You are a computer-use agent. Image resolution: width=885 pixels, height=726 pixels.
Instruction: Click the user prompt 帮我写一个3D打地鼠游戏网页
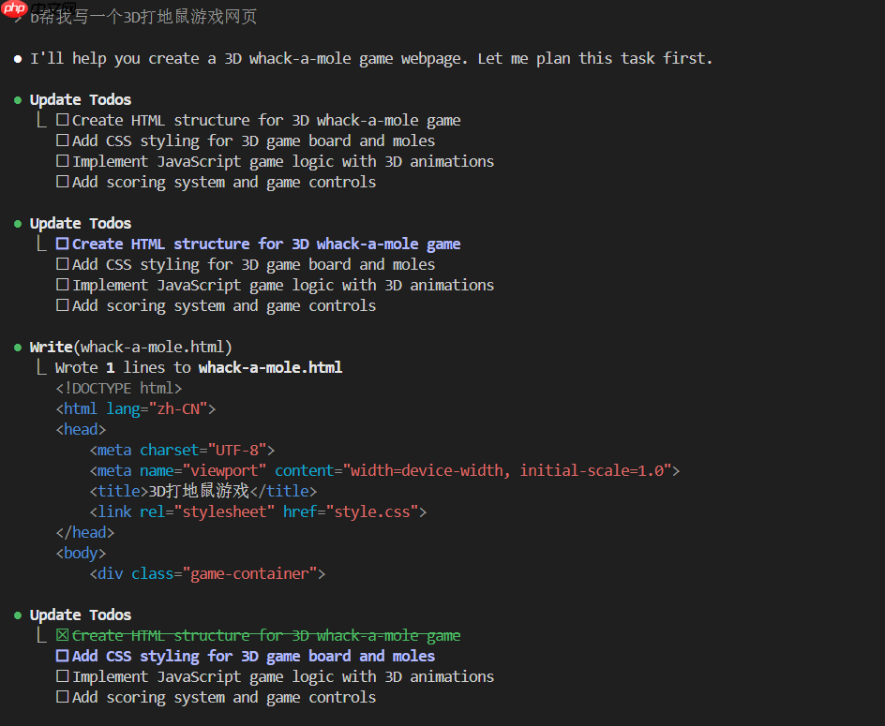tap(144, 17)
